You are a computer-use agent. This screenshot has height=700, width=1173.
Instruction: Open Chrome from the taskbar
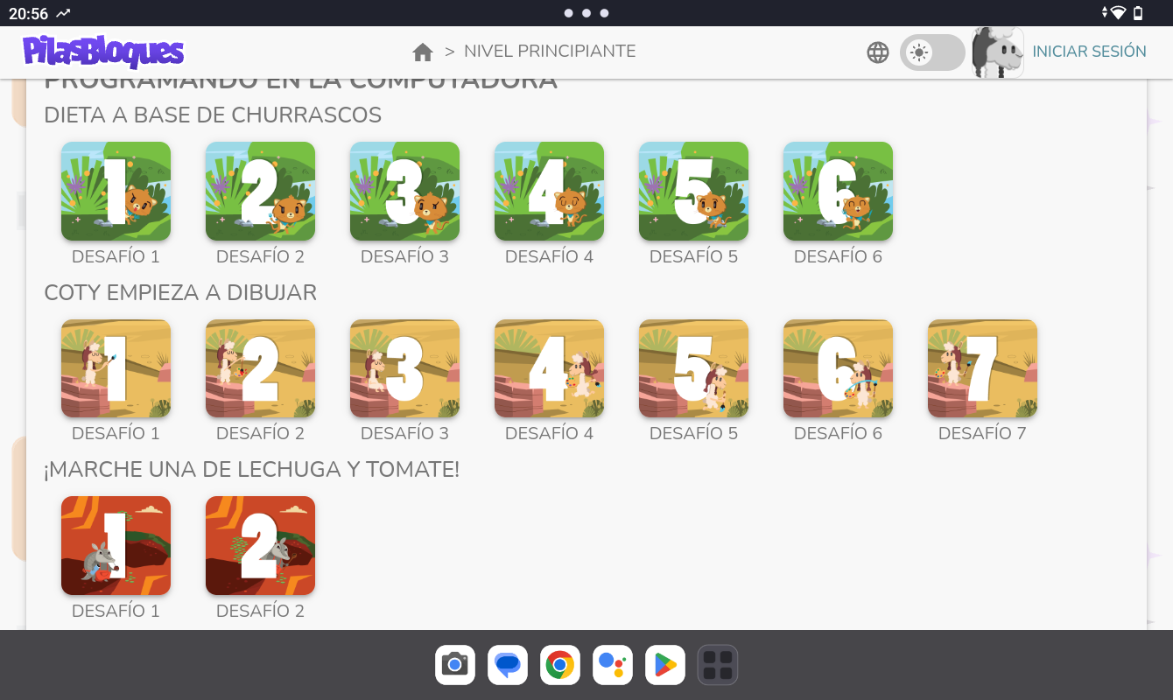(x=560, y=665)
